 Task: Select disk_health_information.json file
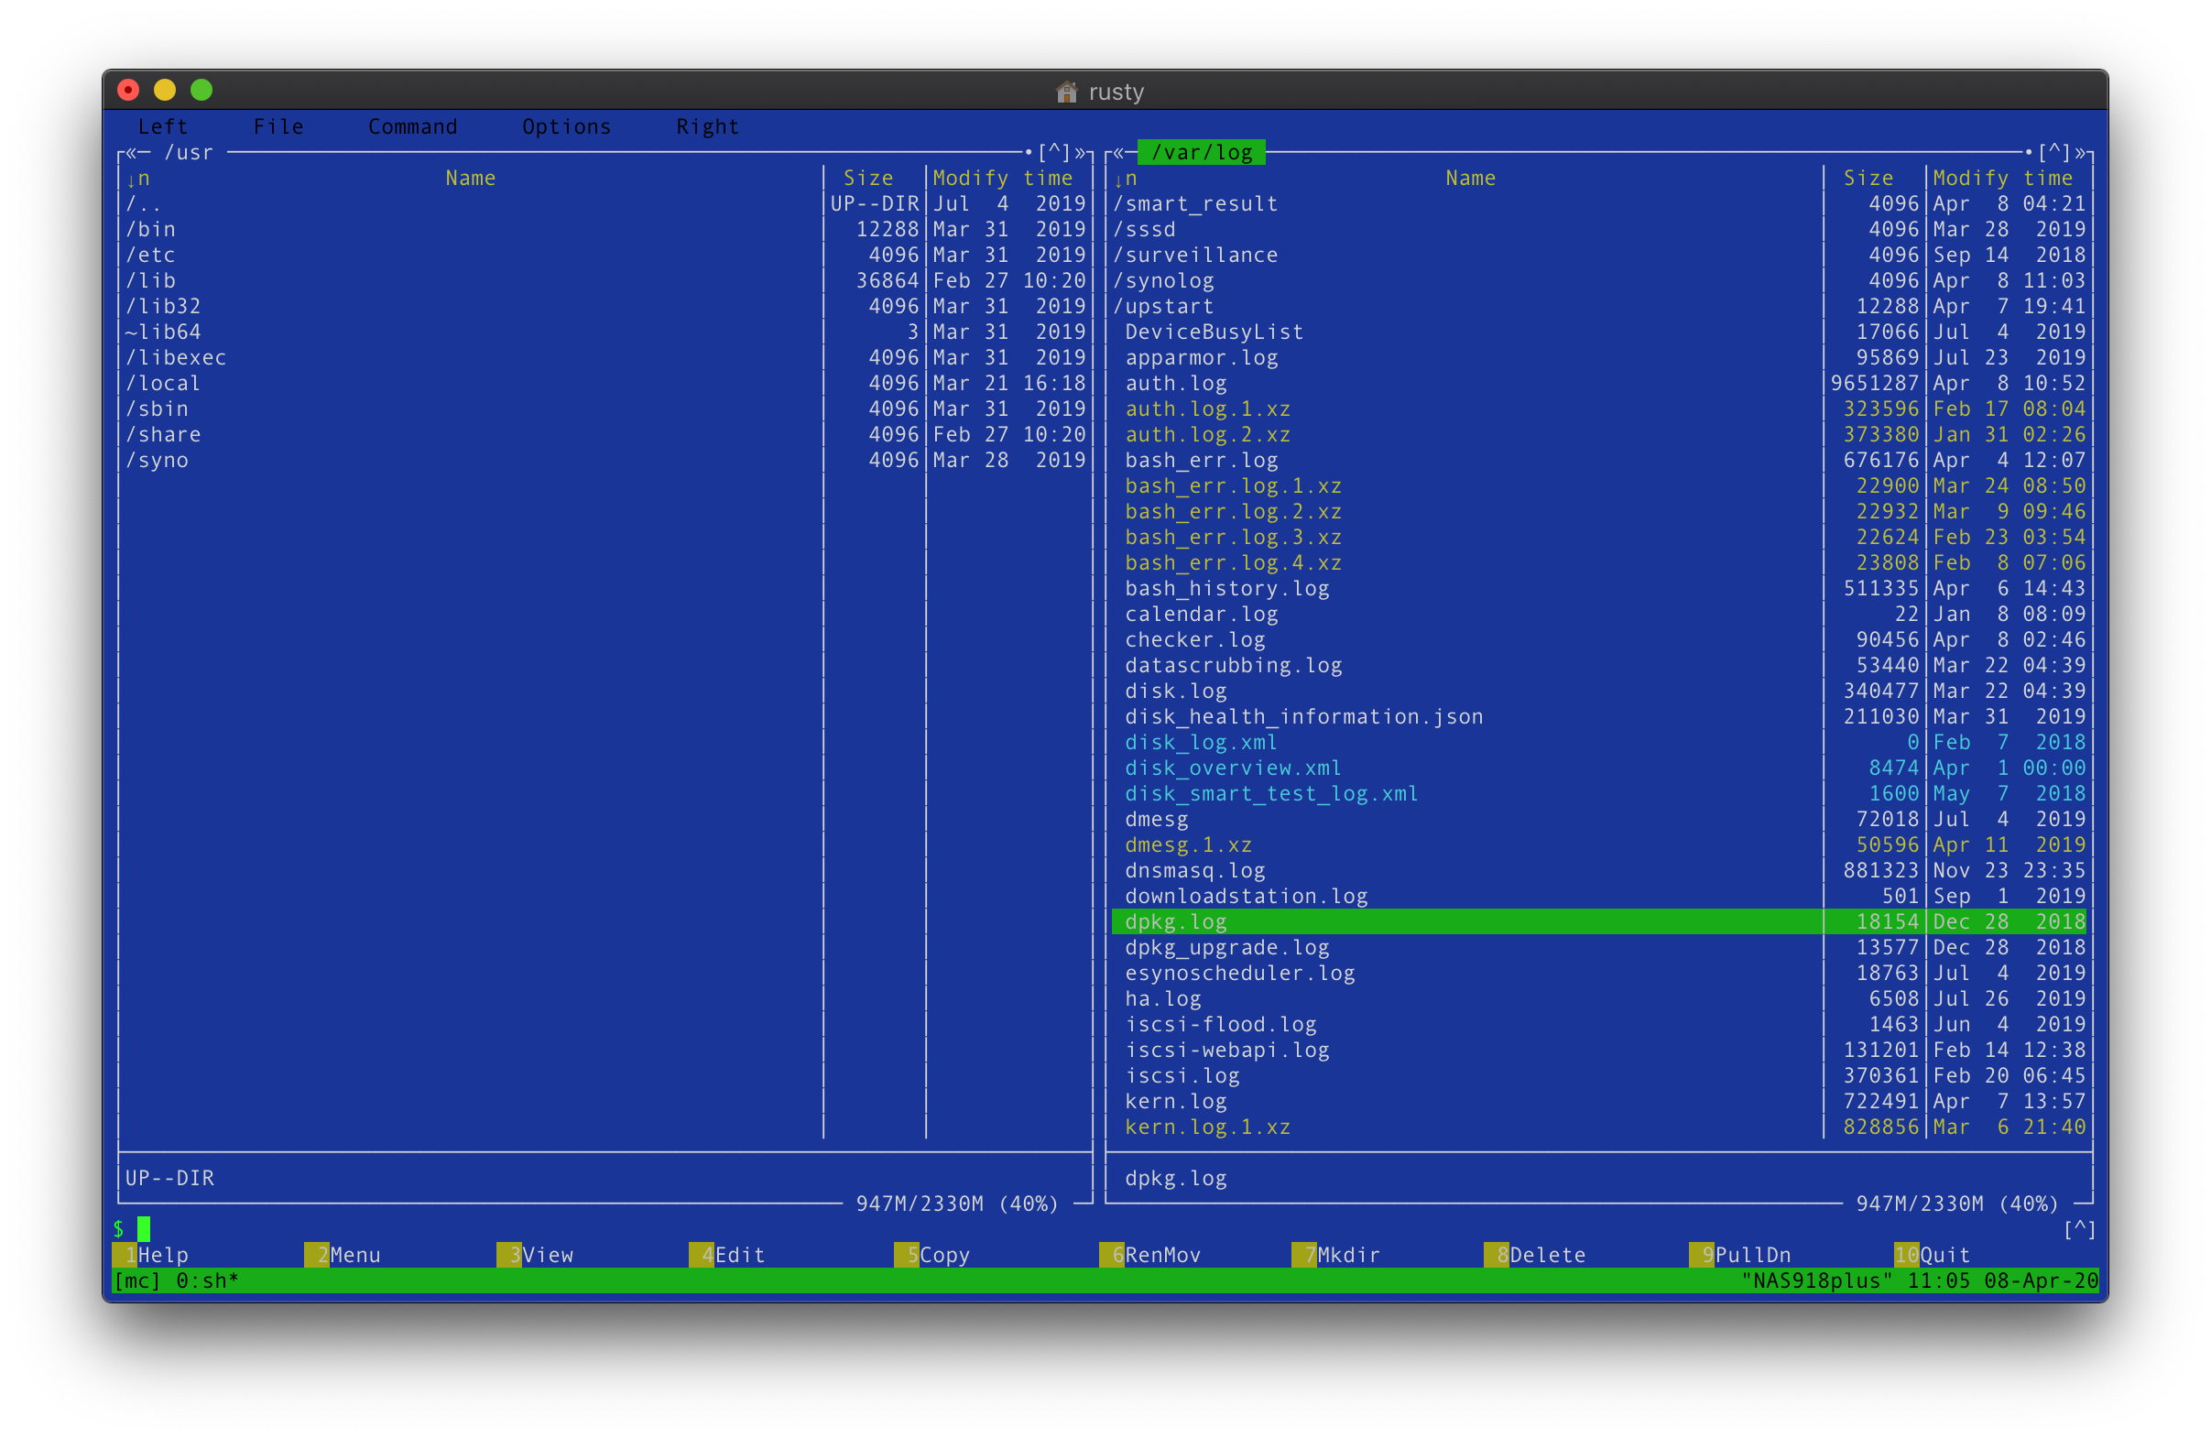(x=1599, y=717)
